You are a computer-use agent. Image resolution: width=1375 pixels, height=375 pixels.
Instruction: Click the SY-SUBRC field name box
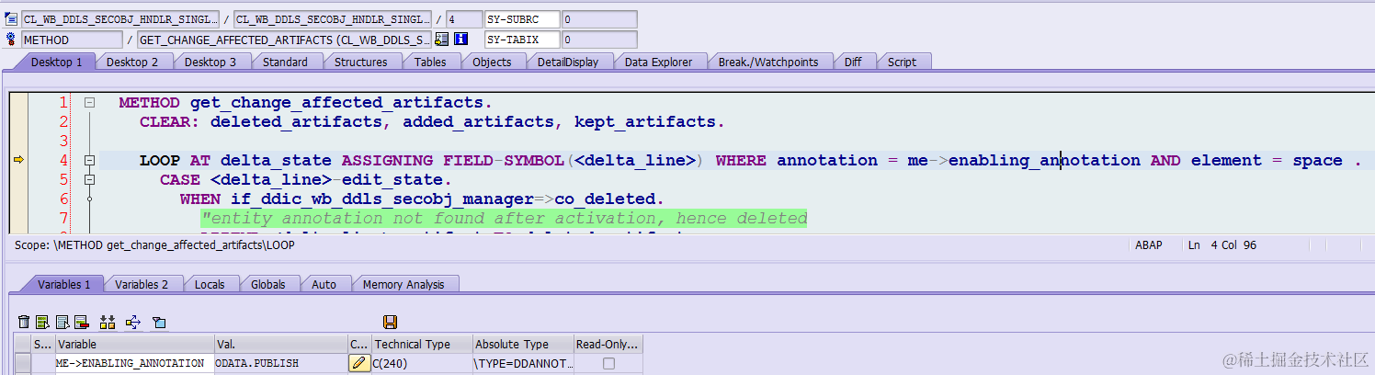coord(521,19)
